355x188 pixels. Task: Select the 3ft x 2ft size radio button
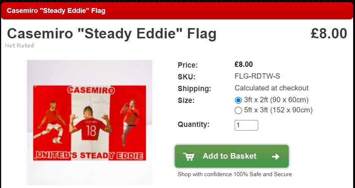click(x=238, y=100)
